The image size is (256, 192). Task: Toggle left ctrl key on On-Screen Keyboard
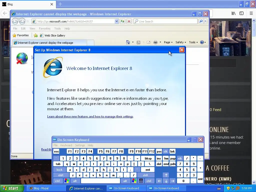click(57, 181)
